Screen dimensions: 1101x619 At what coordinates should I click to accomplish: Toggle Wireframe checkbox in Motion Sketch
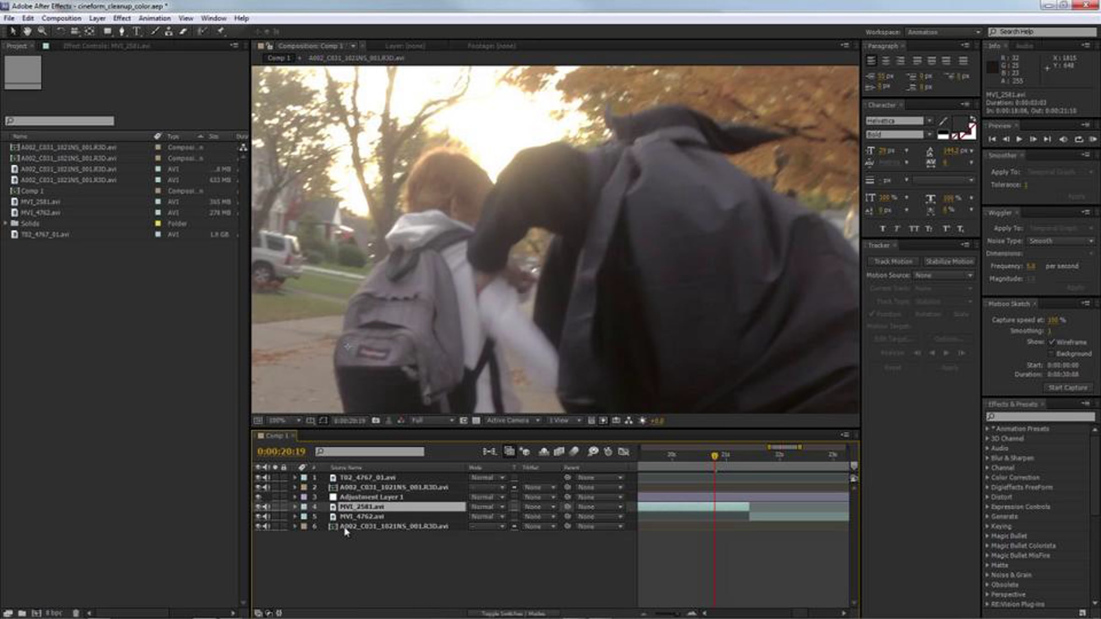pyautogui.click(x=1052, y=342)
